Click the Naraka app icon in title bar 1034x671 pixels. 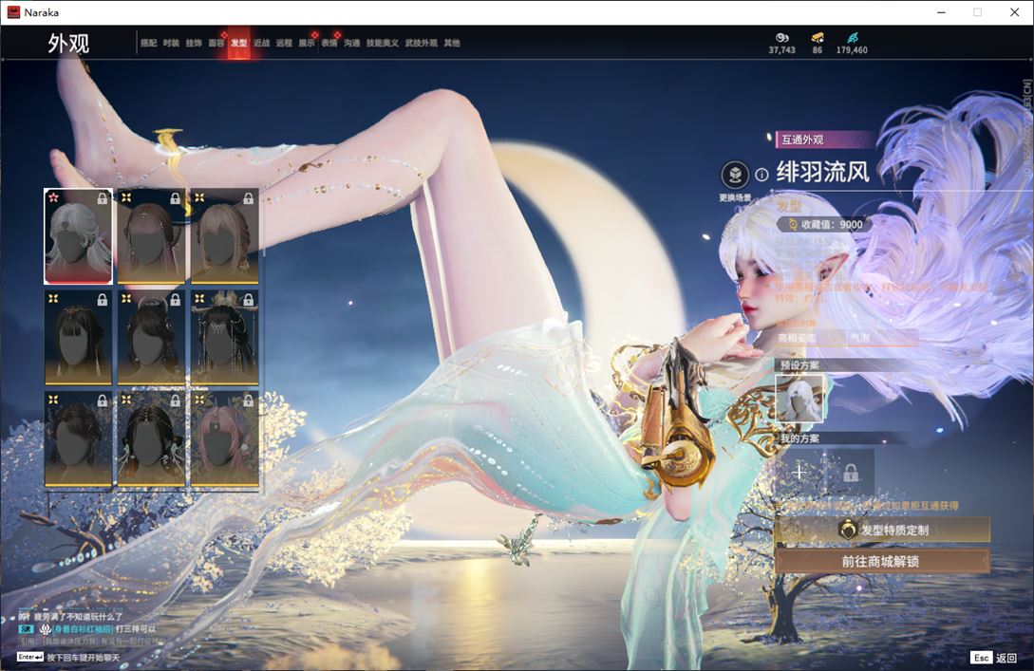point(13,12)
